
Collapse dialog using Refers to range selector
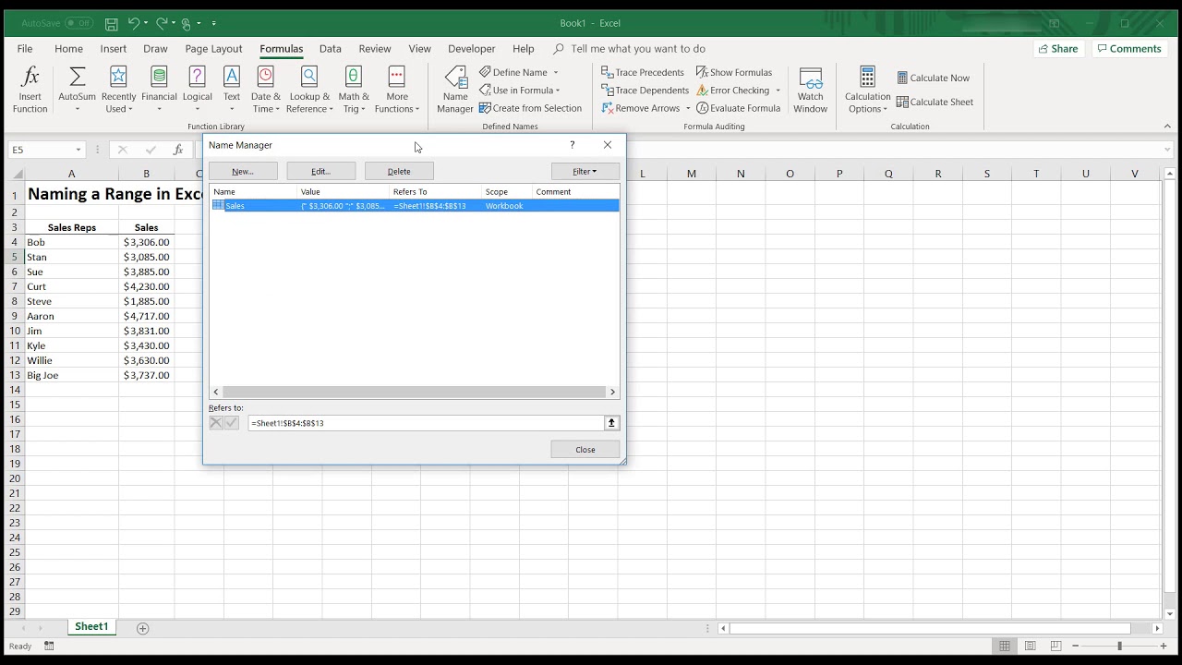tap(611, 423)
